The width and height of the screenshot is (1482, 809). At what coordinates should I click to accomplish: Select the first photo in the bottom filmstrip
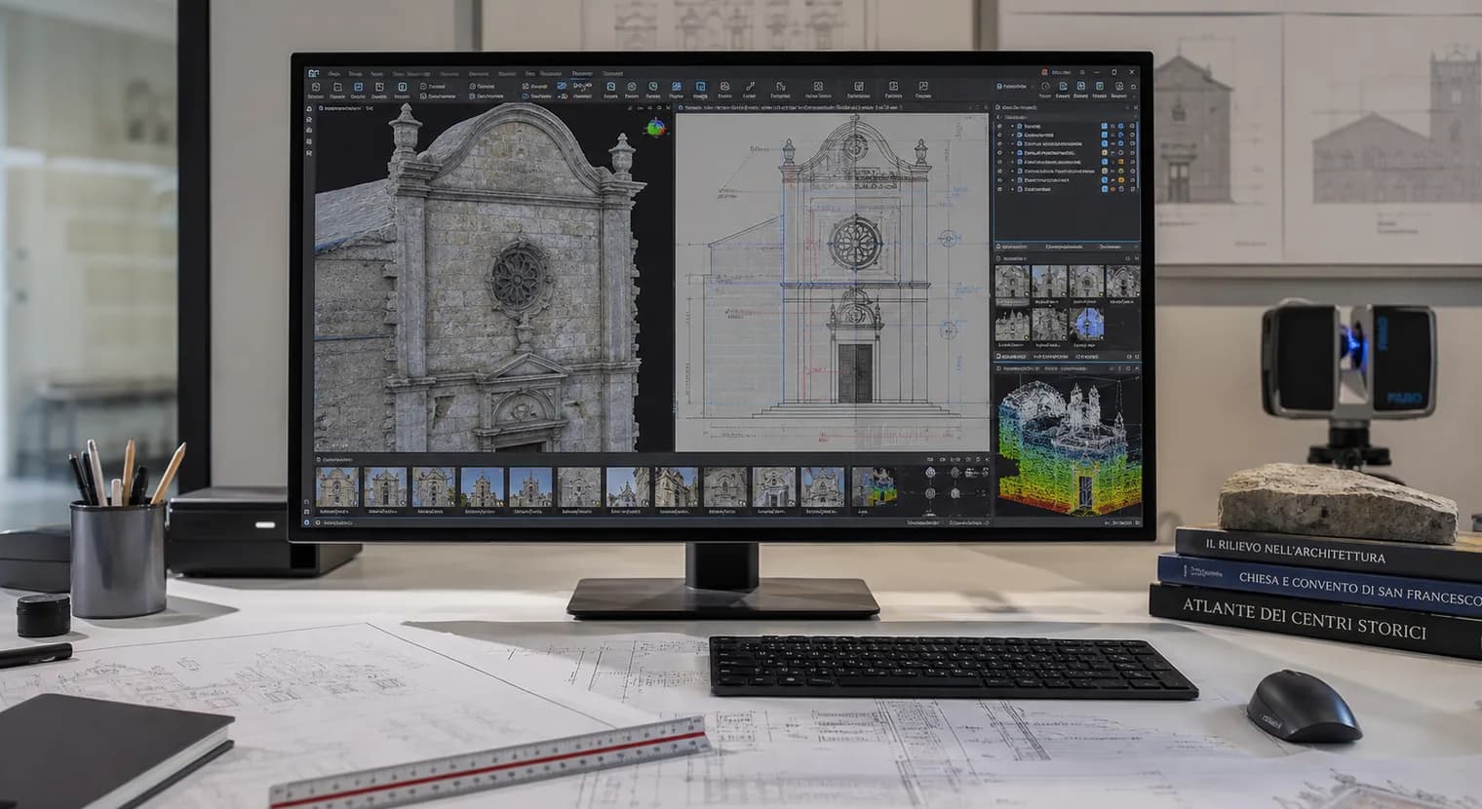[335, 485]
